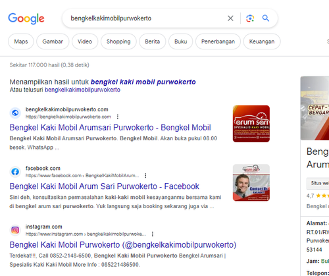Switch to Video results
329x276 pixels.
click(85, 41)
